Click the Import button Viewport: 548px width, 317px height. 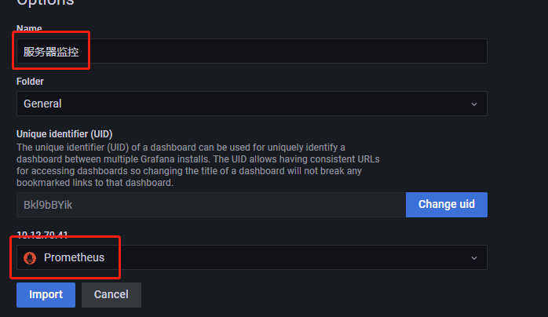pyautogui.click(x=46, y=295)
